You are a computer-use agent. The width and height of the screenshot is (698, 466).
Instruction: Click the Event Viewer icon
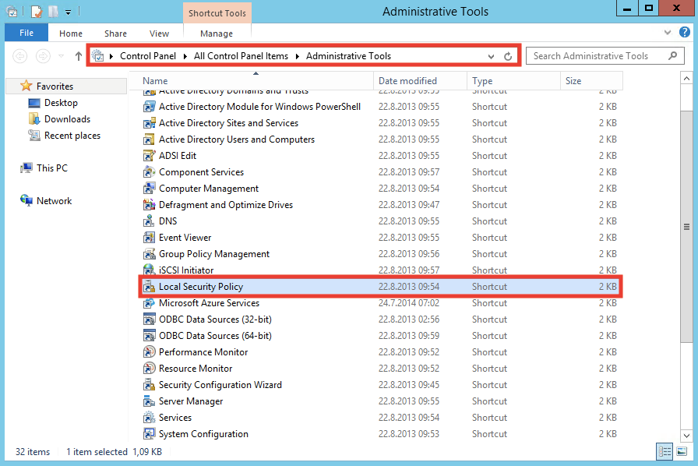click(x=150, y=238)
